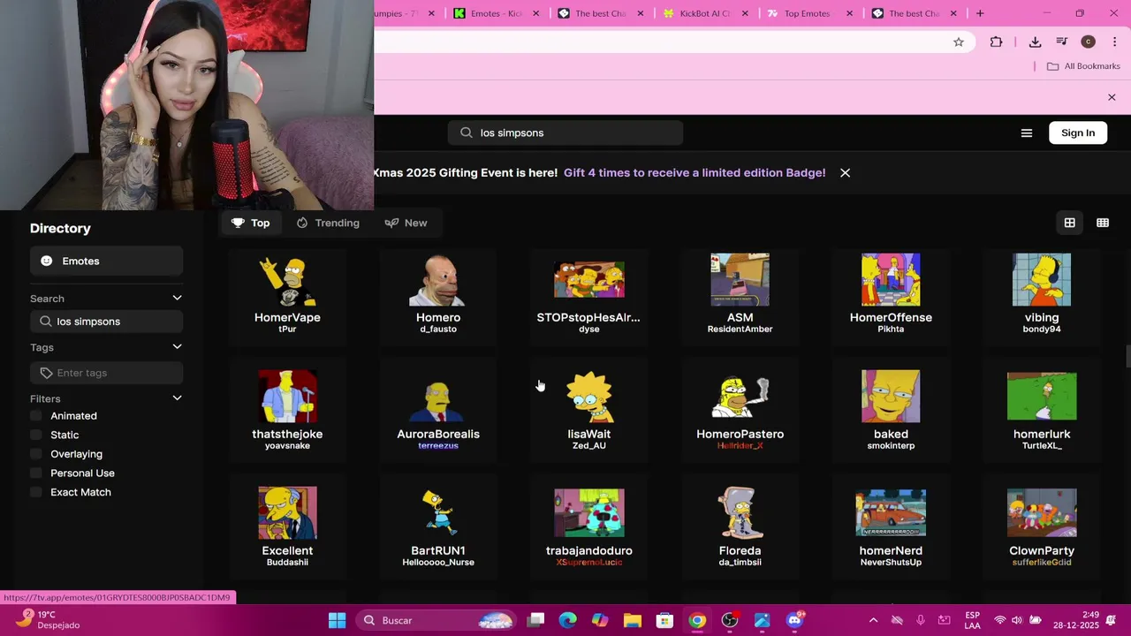Open the All Bookmarks folder
The width and height of the screenshot is (1131, 636).
point(1083,66)
